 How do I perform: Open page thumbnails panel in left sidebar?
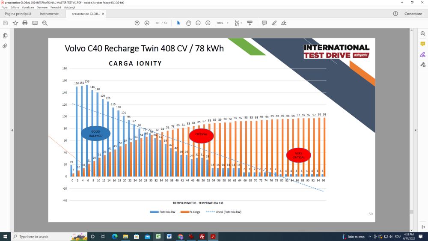(5, 36)
